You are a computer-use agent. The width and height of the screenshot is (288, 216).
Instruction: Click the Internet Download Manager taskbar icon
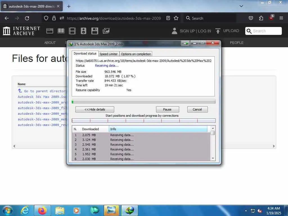130,210
